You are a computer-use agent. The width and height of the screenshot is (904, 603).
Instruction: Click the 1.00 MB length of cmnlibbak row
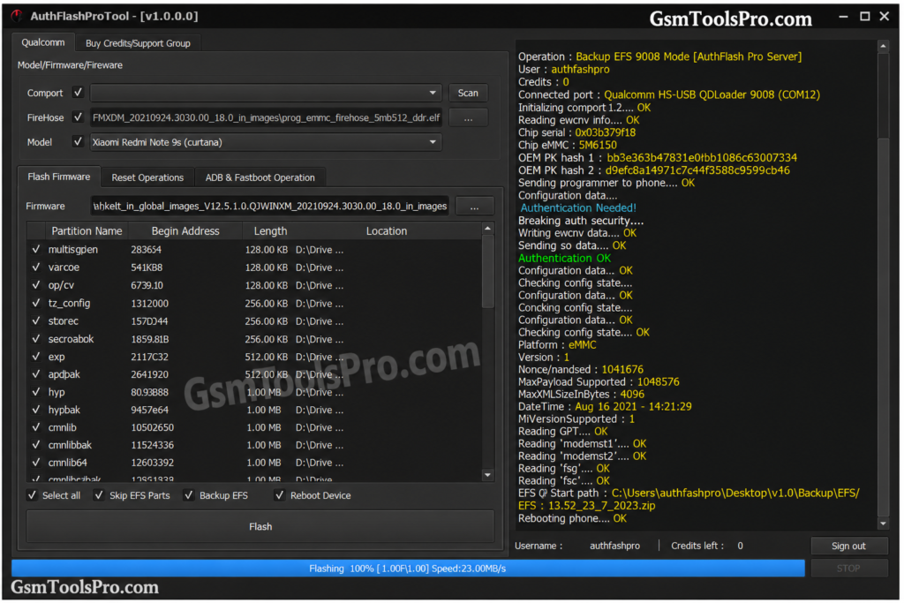pyautogui.click(x=263, y=445)
